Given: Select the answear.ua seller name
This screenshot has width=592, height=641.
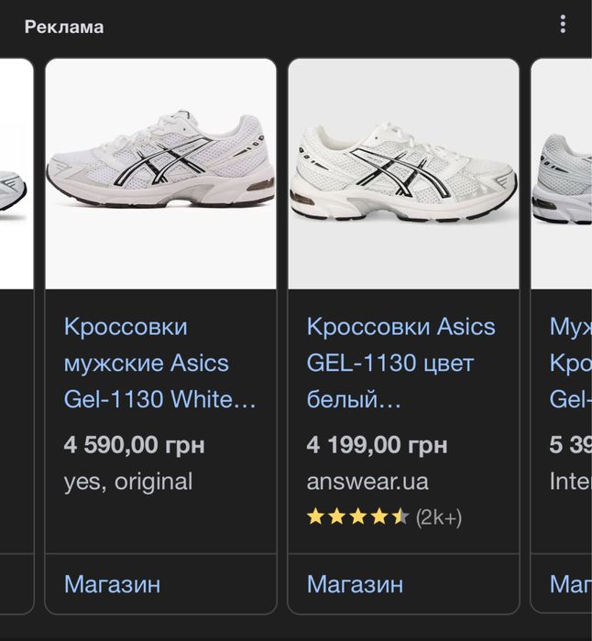Looking at the screenshot, I should 367,482.
